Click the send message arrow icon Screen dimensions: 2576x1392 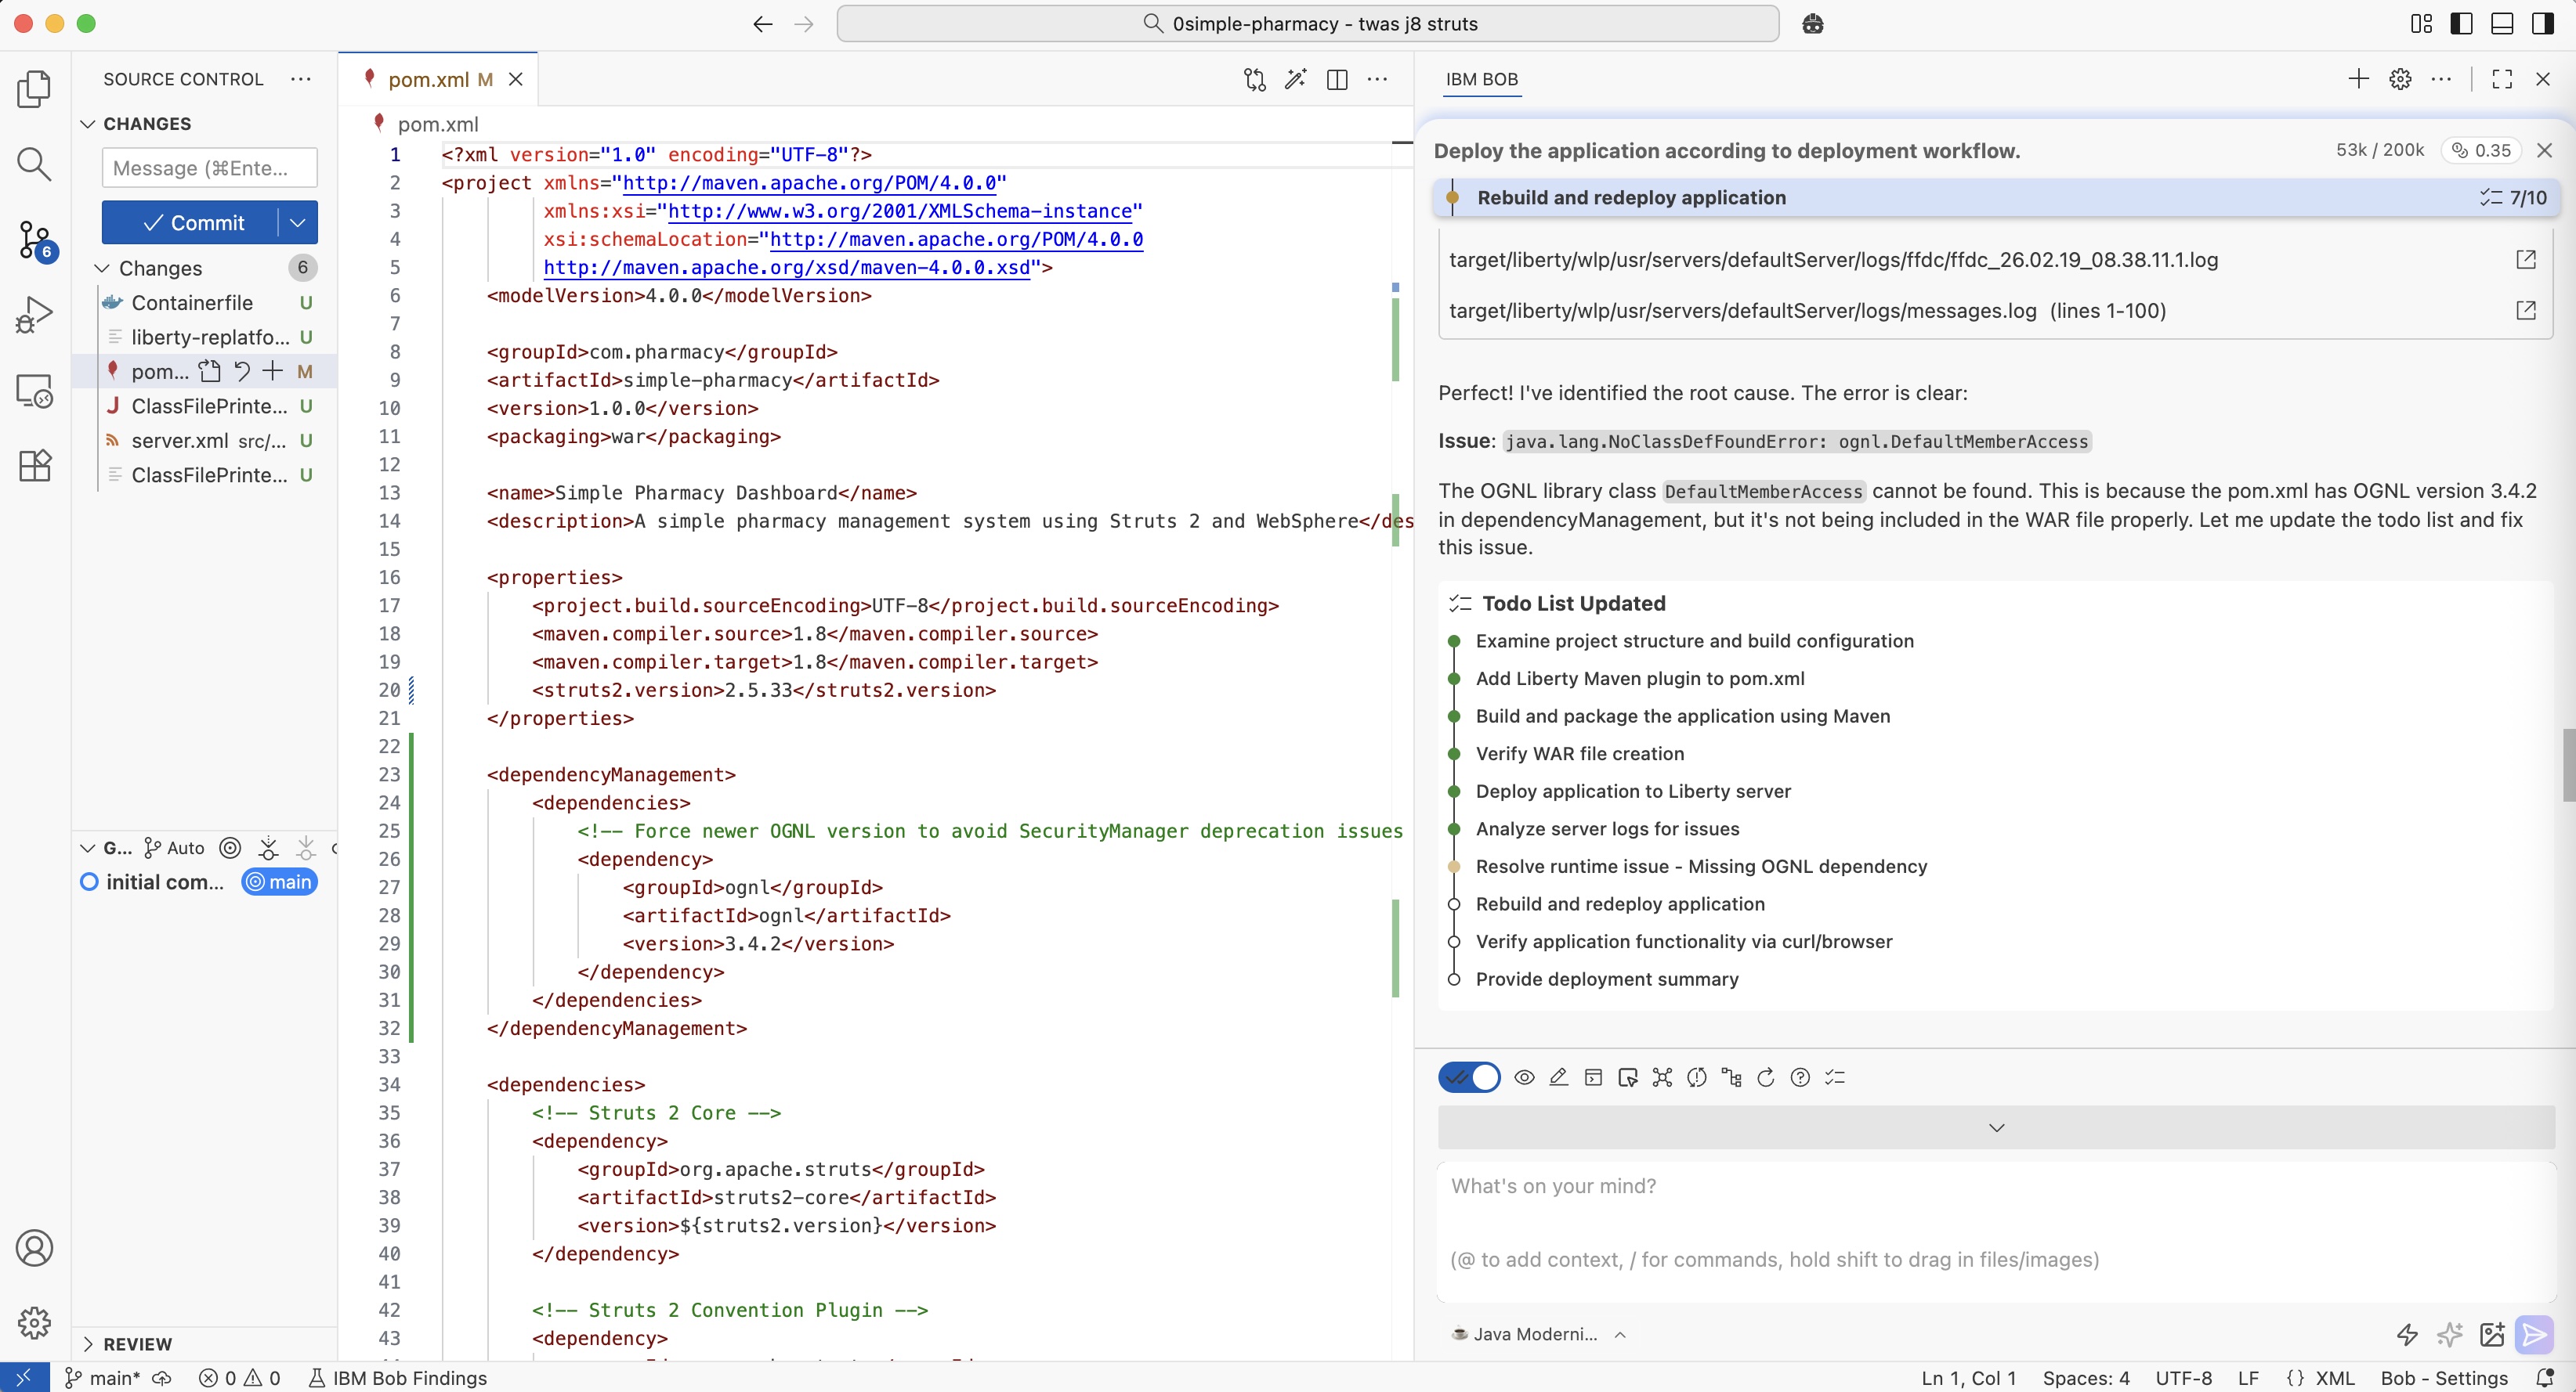[x=2534, y=1334]
